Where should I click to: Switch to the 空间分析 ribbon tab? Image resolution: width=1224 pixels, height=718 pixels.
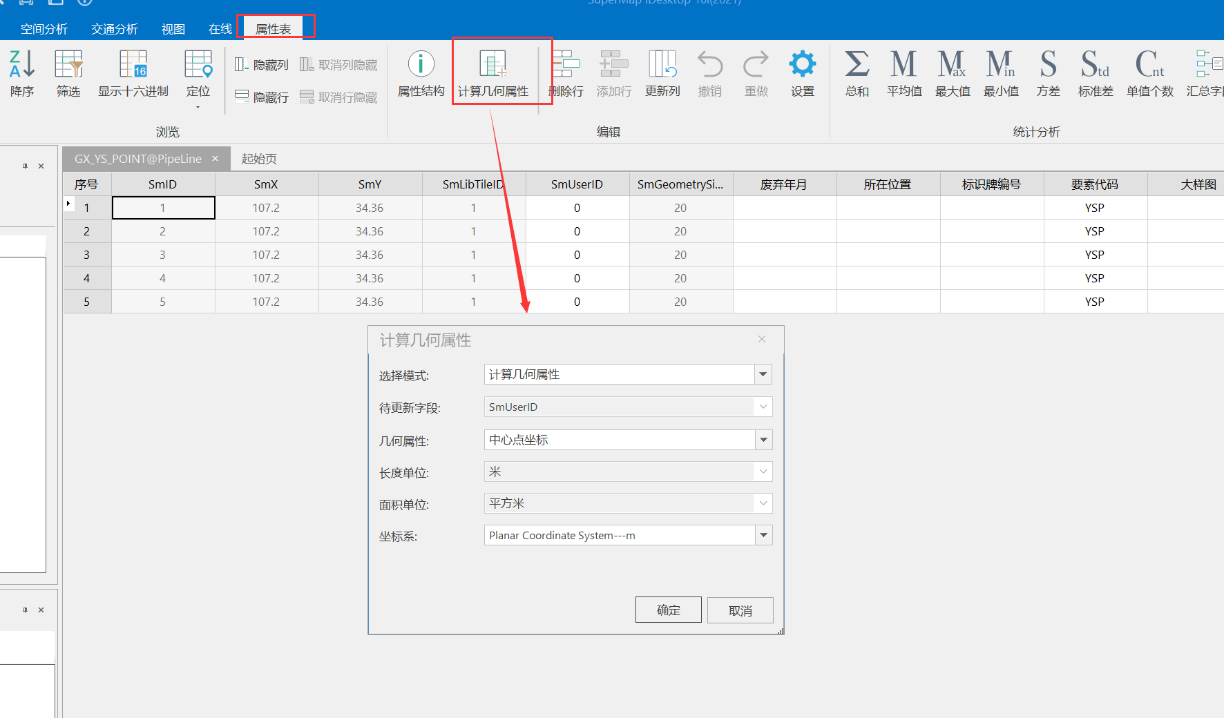tap(44, 29)
